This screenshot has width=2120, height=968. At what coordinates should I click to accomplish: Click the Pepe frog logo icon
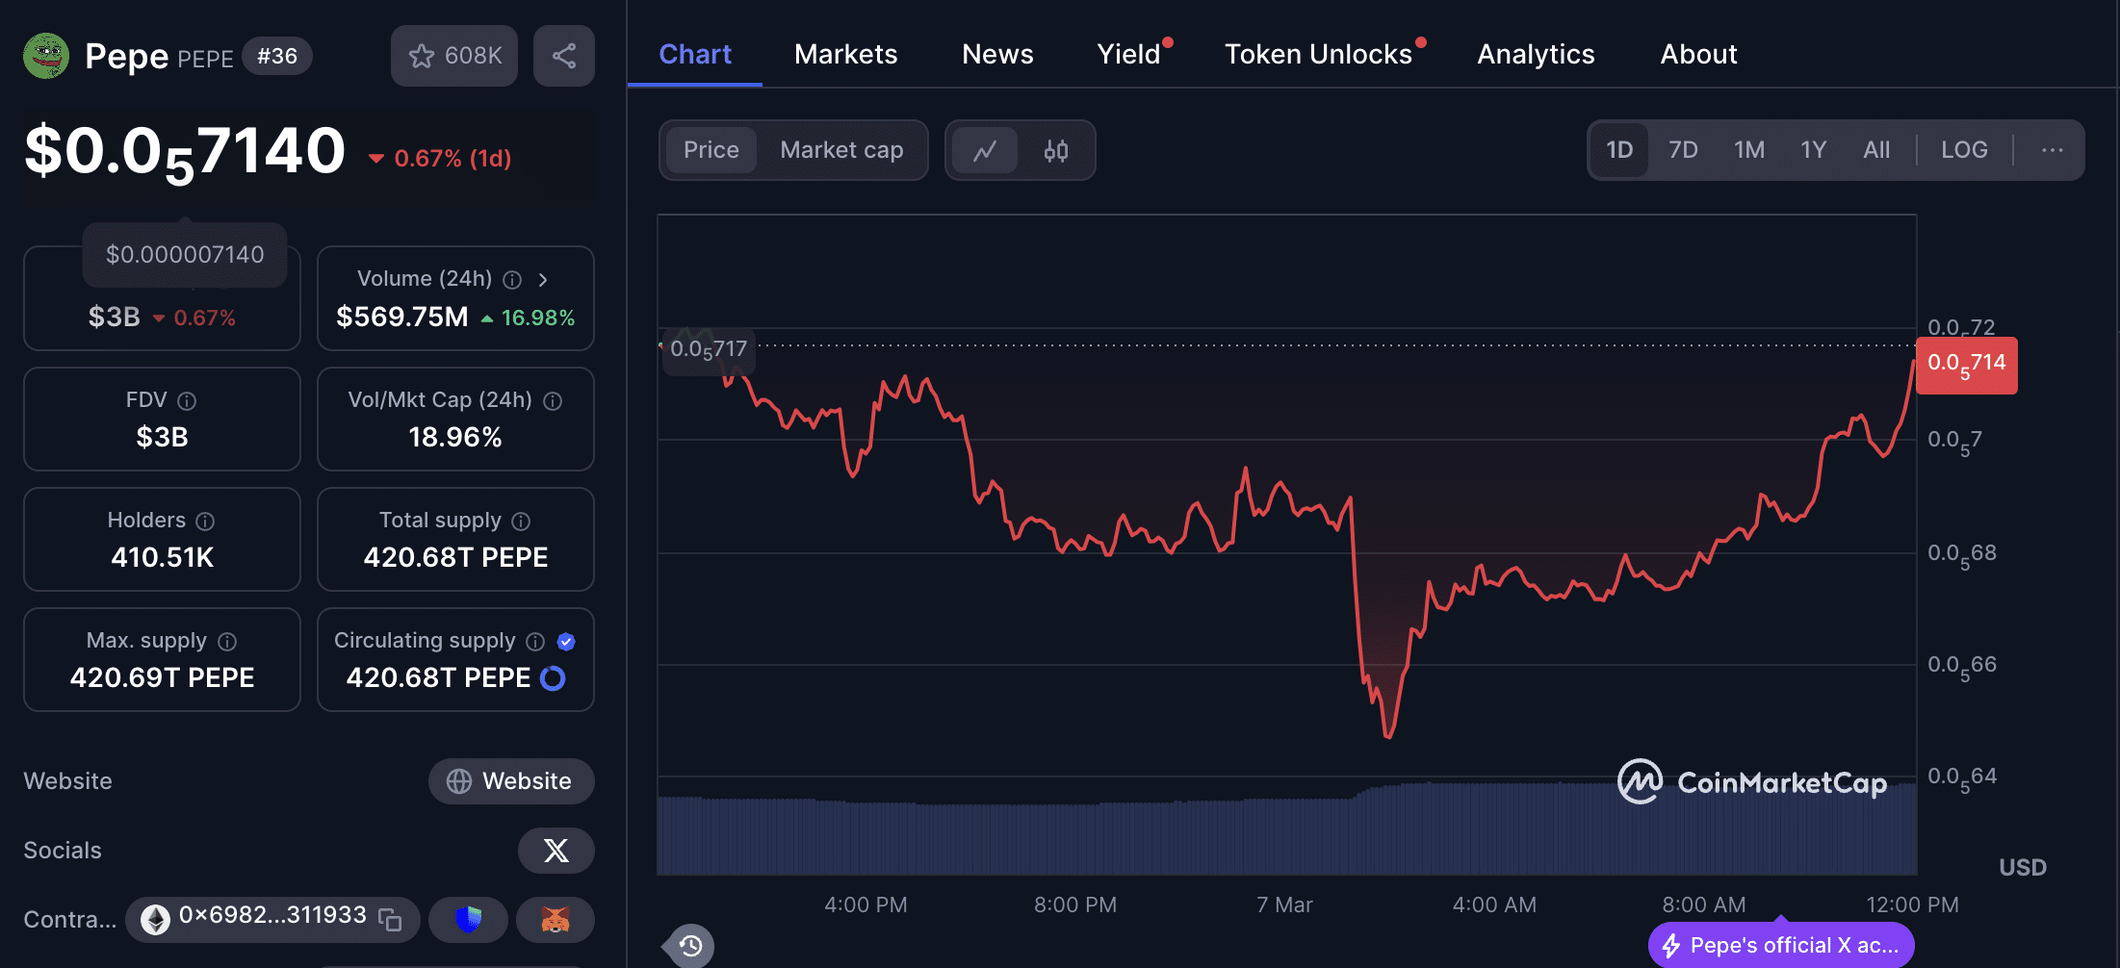tap(46, 56)
